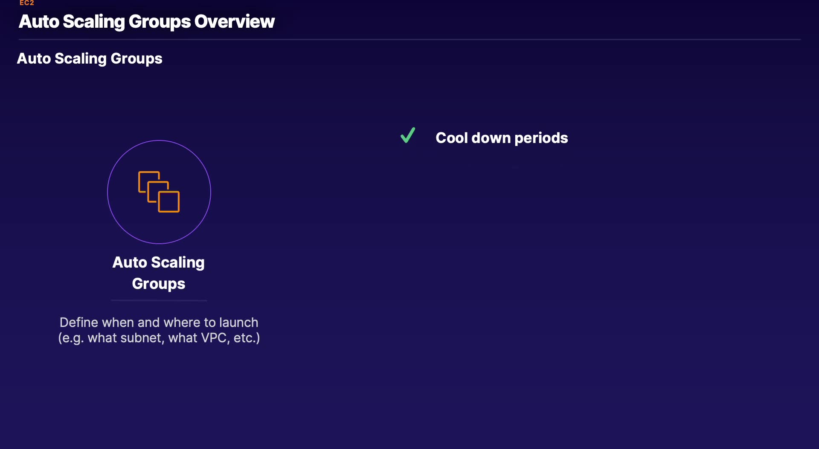Click the orange Auto Scaling stacked-squares icon

click(159, 192)
